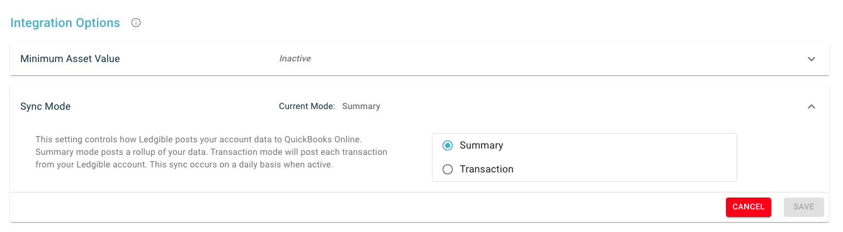Viewport: 843px width, 232px height.
Task: Click the sync setting description paragraph
Action: point(211,152)
